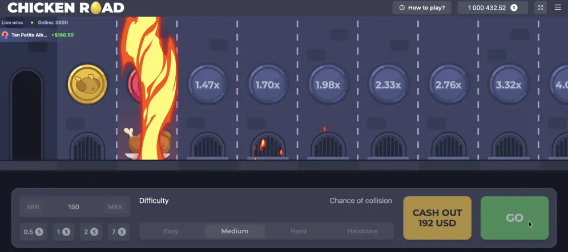
Task: Select the 1.98x multiplier medallion
Action: (x=328, y=84)
